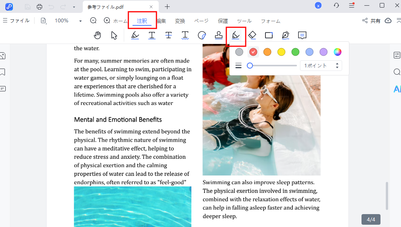Select the stamp annotation tool
Image resolution: width=401 pixels, height=227 pixels.
click(219, 35)
